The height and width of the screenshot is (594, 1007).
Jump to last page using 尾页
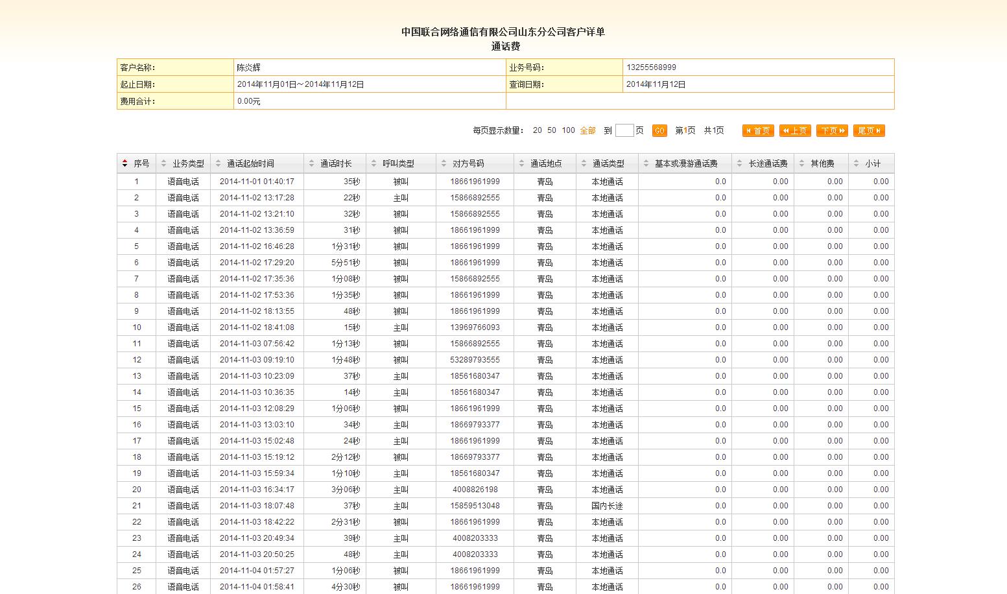[x=869, y=131]
